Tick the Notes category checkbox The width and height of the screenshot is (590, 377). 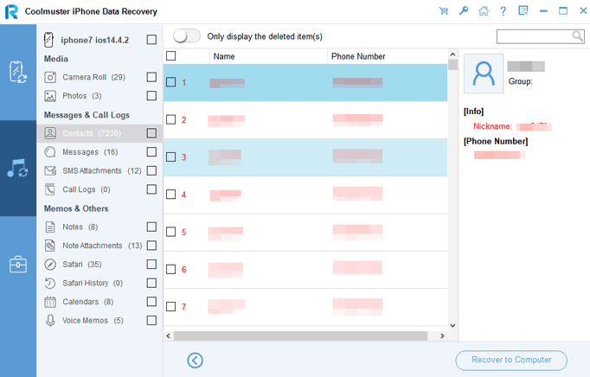tap(151, 227)
